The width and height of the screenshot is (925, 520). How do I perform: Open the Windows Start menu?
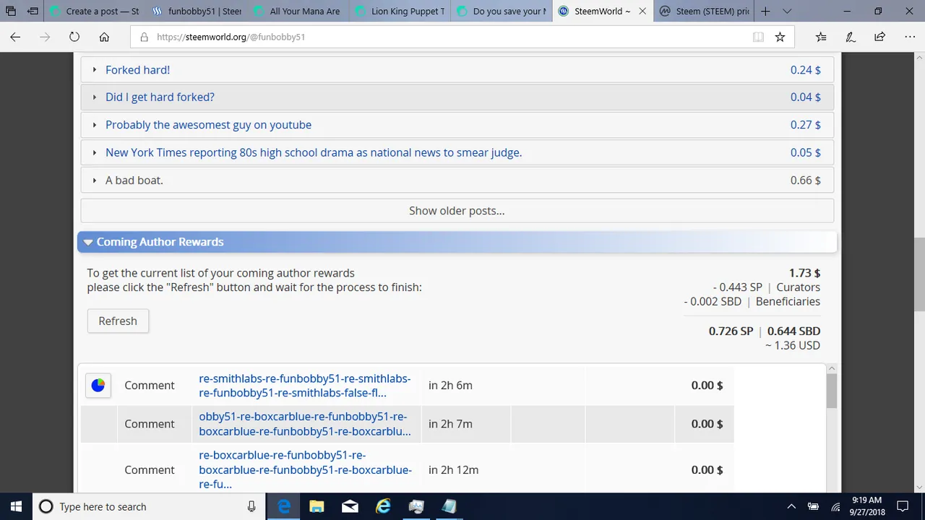16,506
